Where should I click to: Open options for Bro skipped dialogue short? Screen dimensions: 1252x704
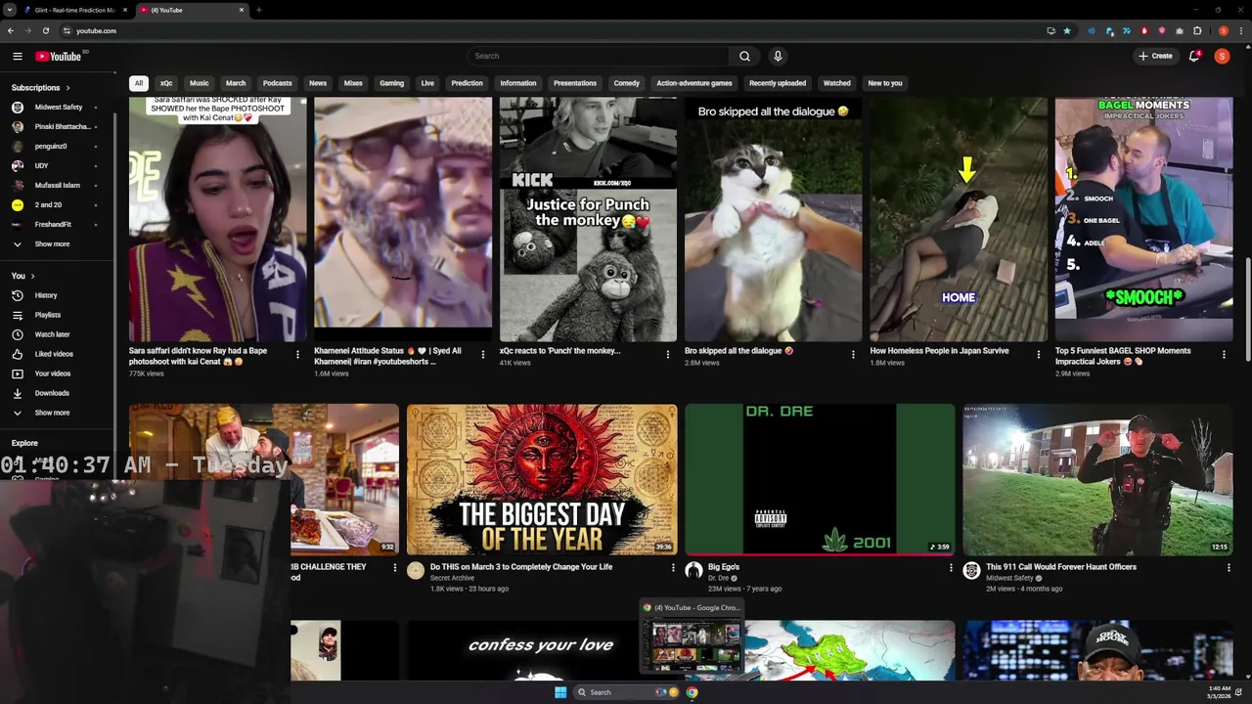[x=853, y=354]
